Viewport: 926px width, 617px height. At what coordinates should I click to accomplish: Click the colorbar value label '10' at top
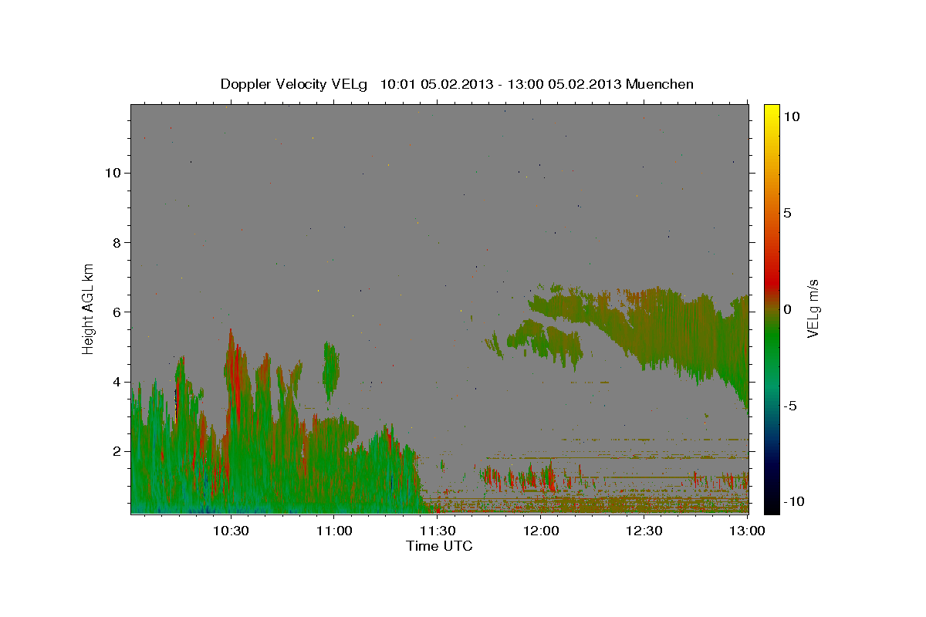click(791, 116)
